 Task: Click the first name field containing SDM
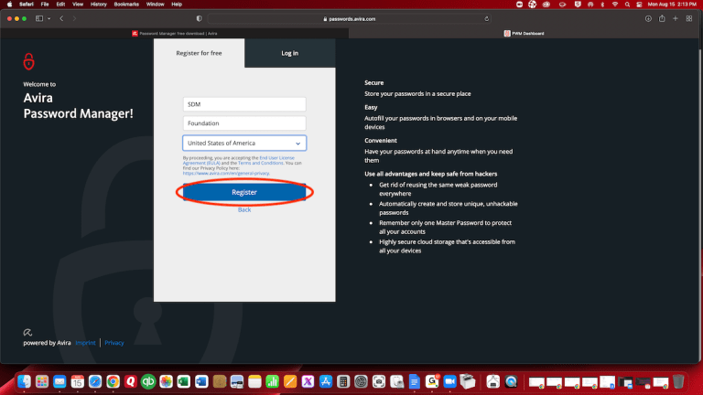[x=244, y=104]
